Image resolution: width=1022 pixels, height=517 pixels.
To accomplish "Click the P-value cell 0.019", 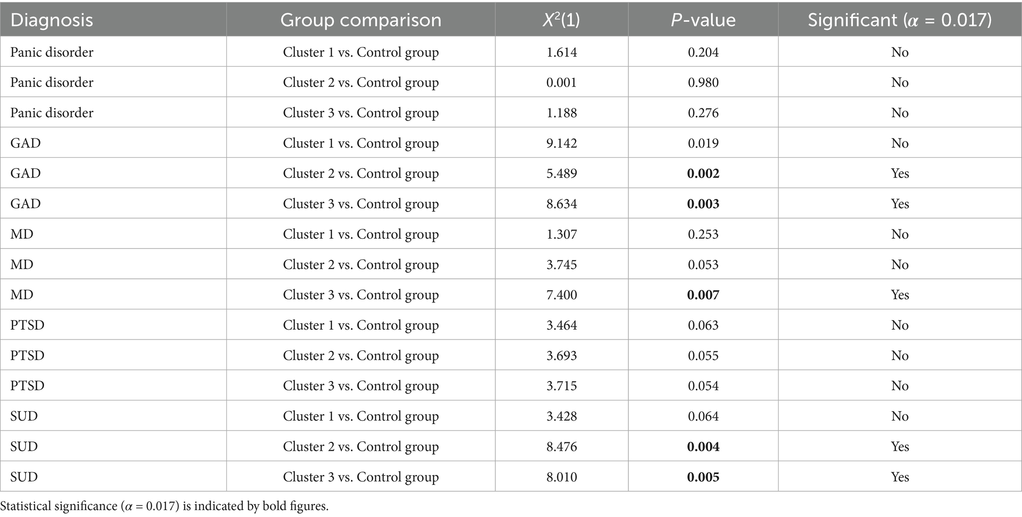I will tap(703, 143).
